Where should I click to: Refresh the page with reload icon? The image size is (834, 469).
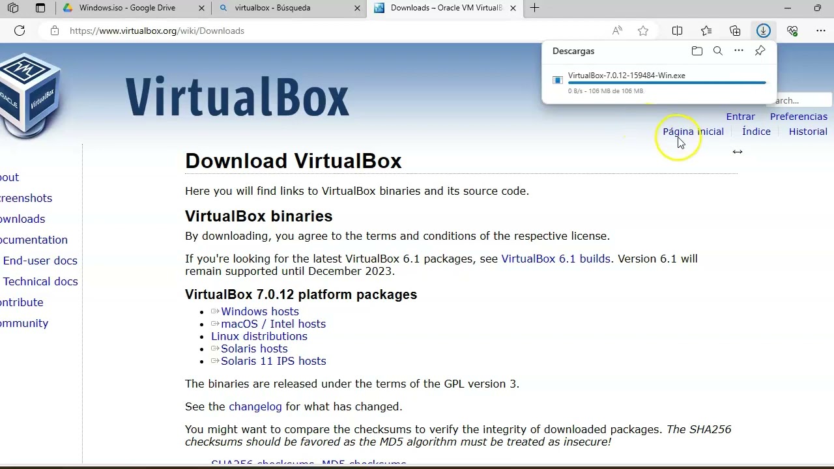point(20,31)
